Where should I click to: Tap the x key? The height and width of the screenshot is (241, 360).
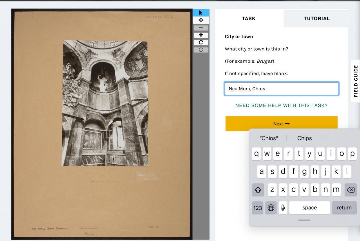pos(283,190)
